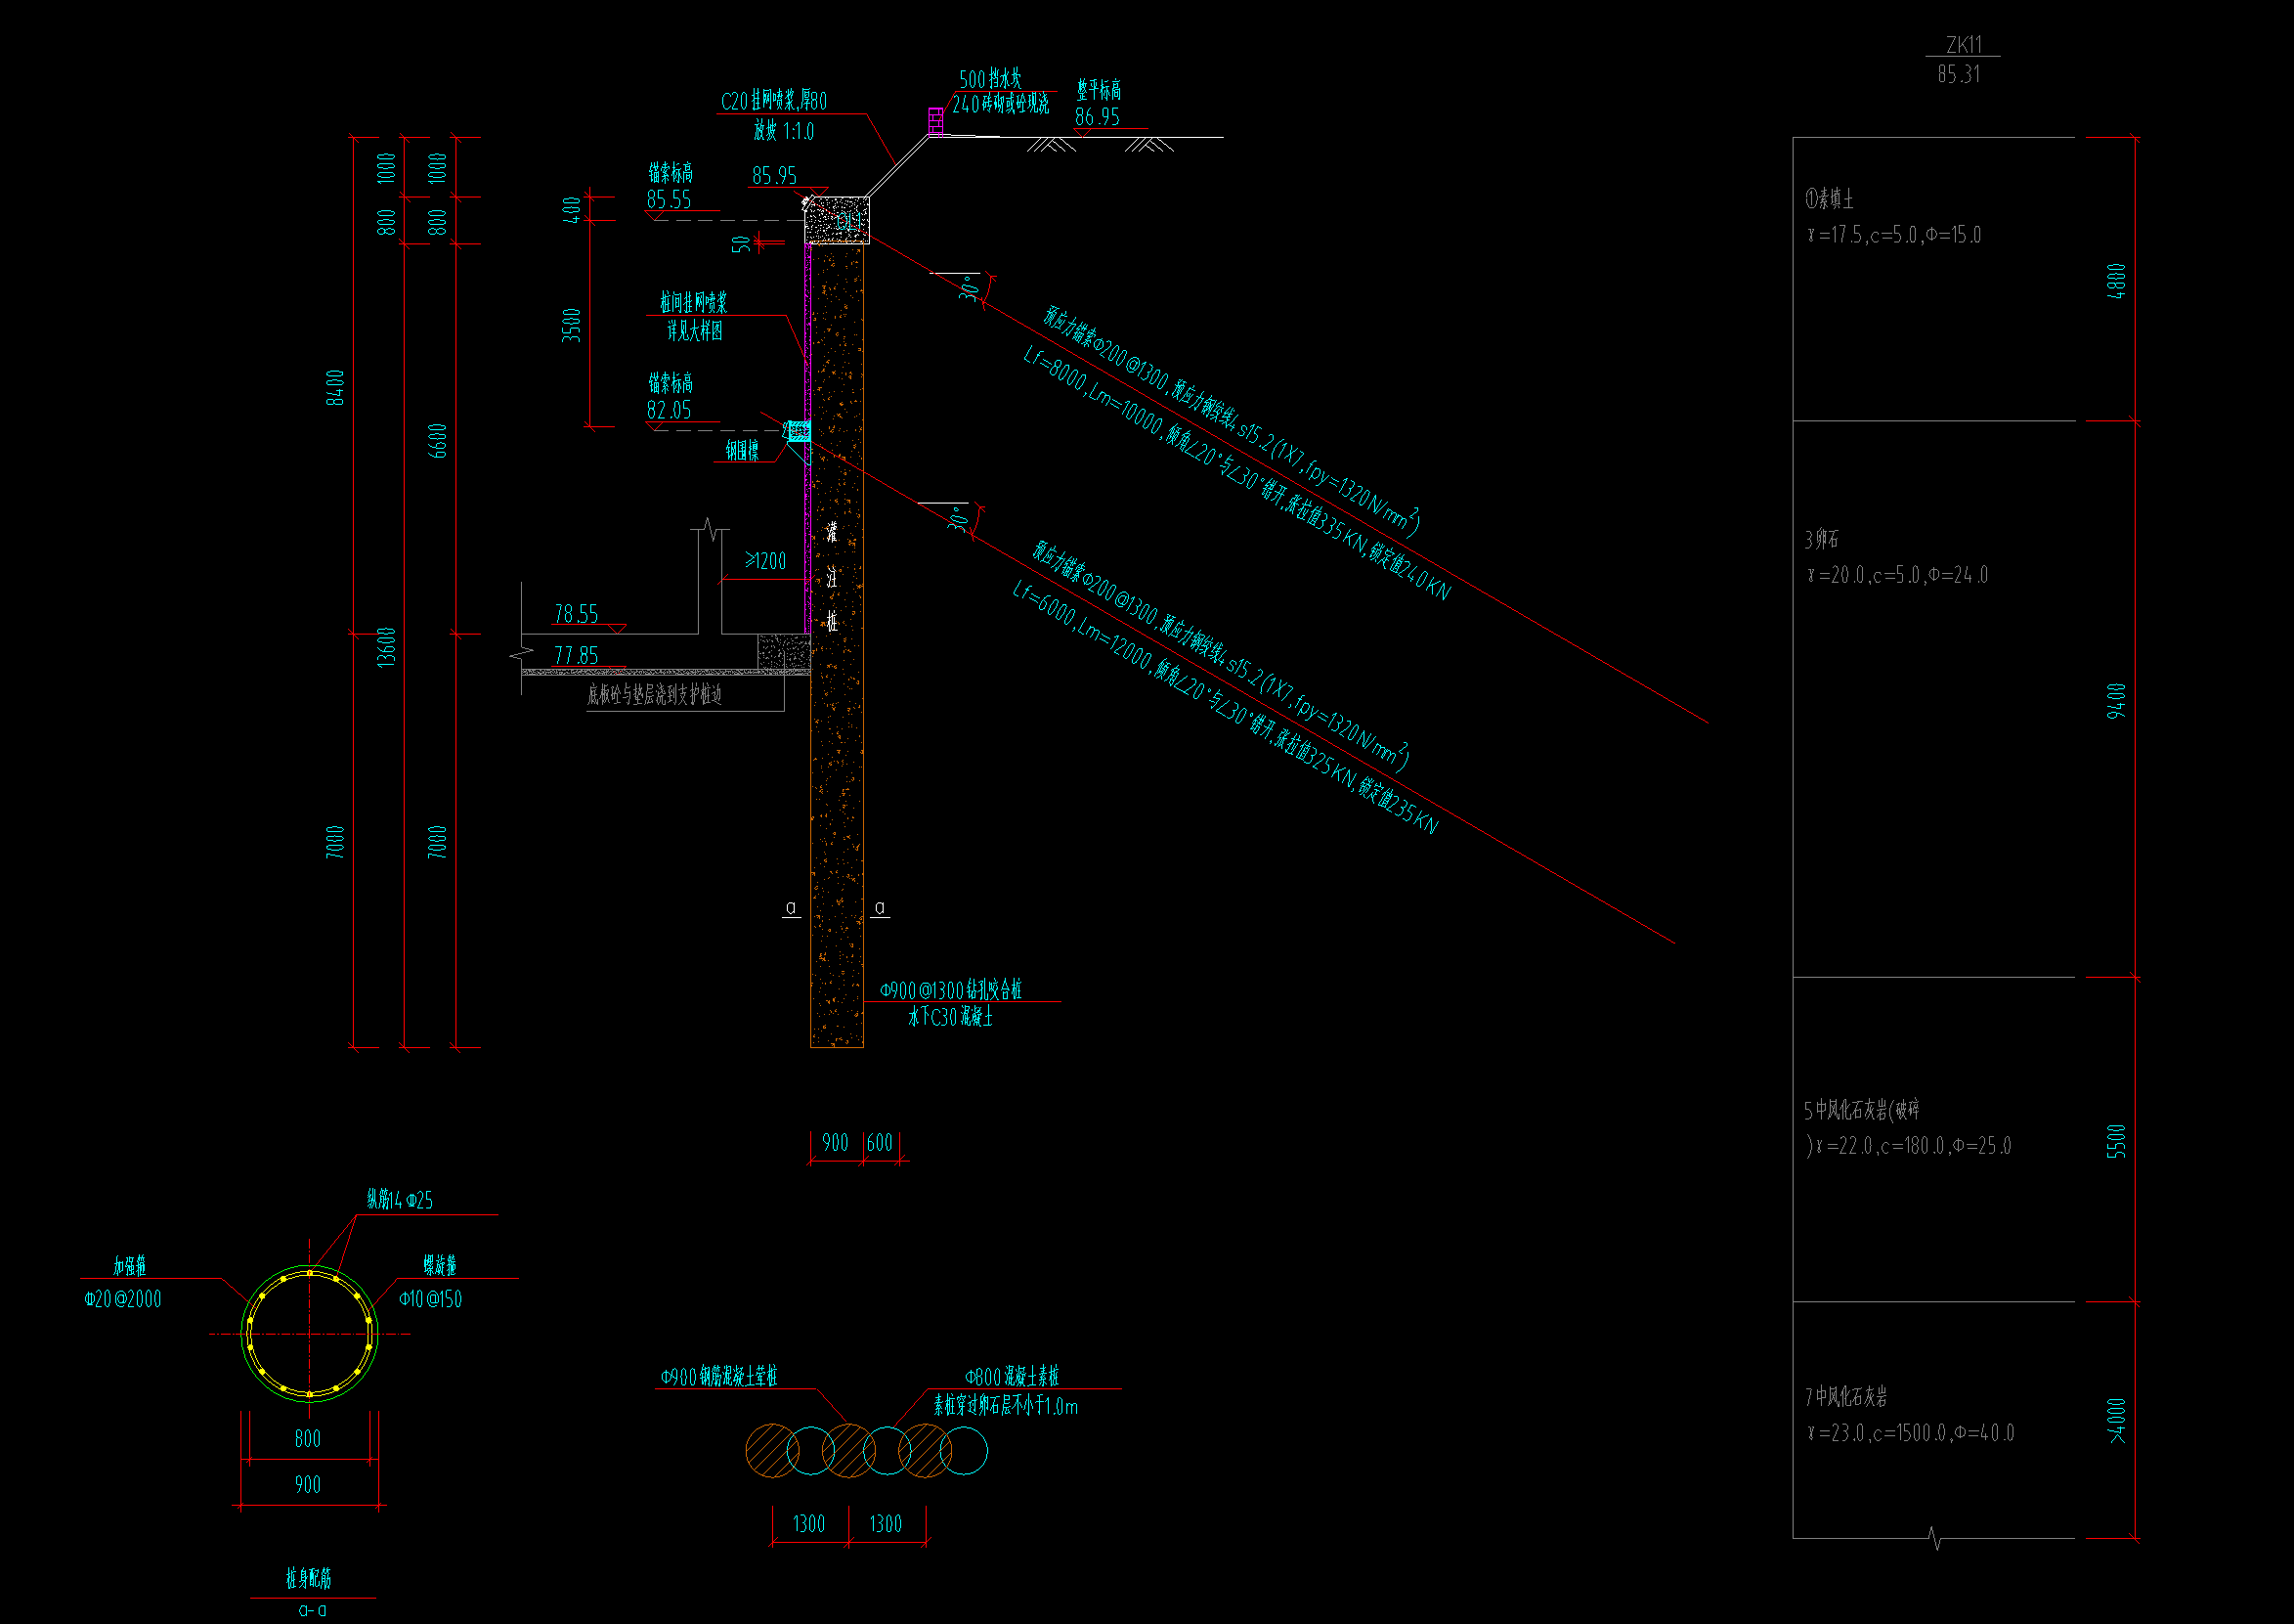Select the width dimension "600" under pile
The image size is (2294, 1624).
point(880,1143)
